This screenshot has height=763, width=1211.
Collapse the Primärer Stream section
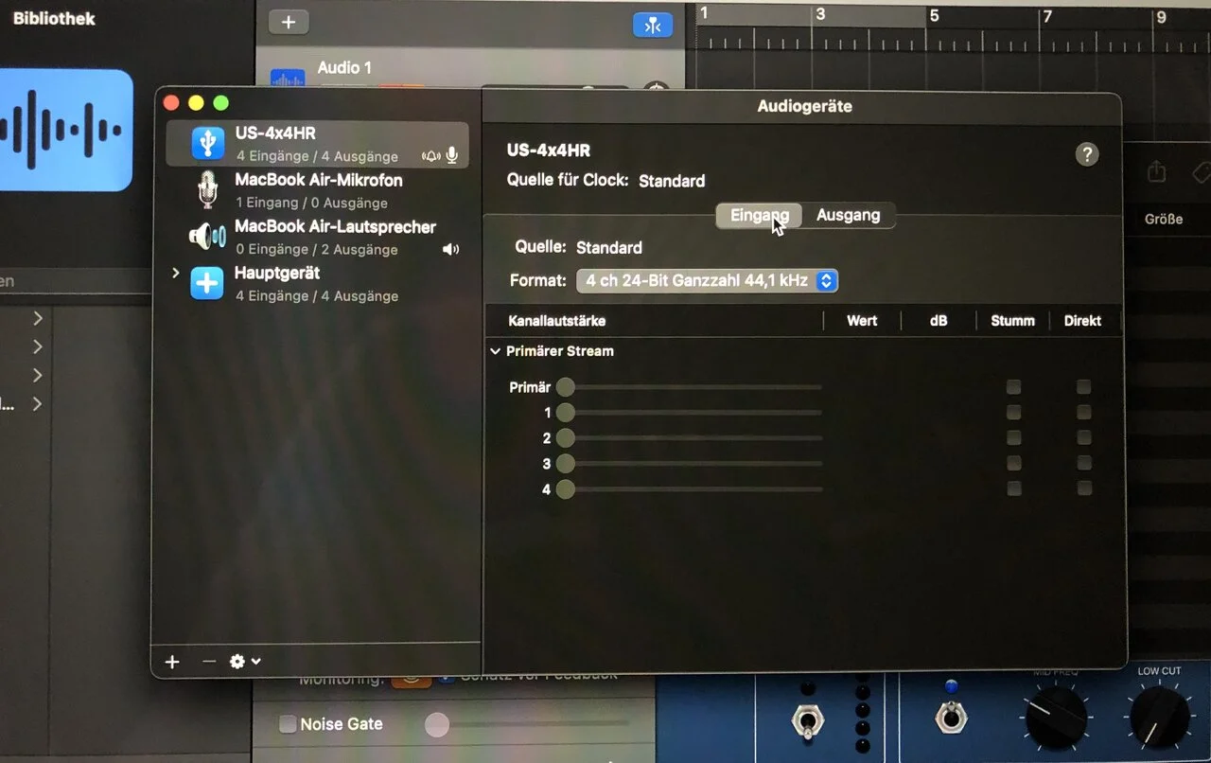coord(495,351)
